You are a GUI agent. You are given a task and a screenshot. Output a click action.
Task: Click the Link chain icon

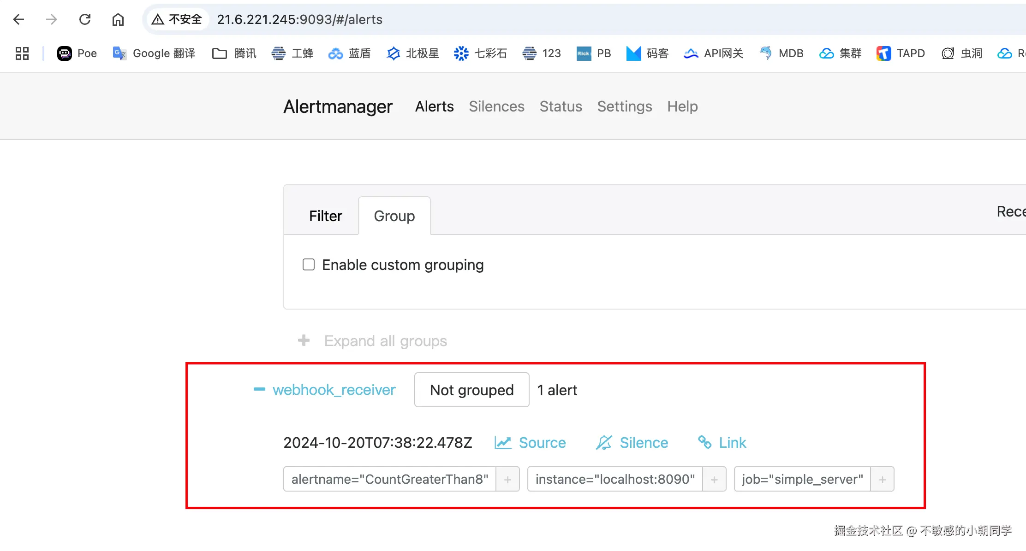(704, 442)
